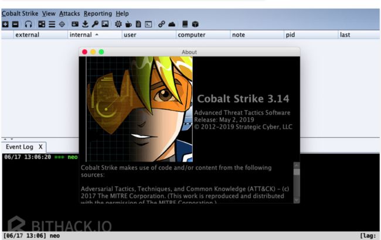The height and width of the screenshot is (240, 381).
Task: Open the Reporting menu
Action: (98, 13)
